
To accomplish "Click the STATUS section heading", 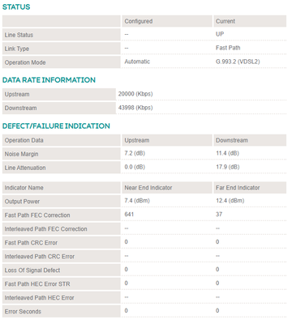I will 16,7.
